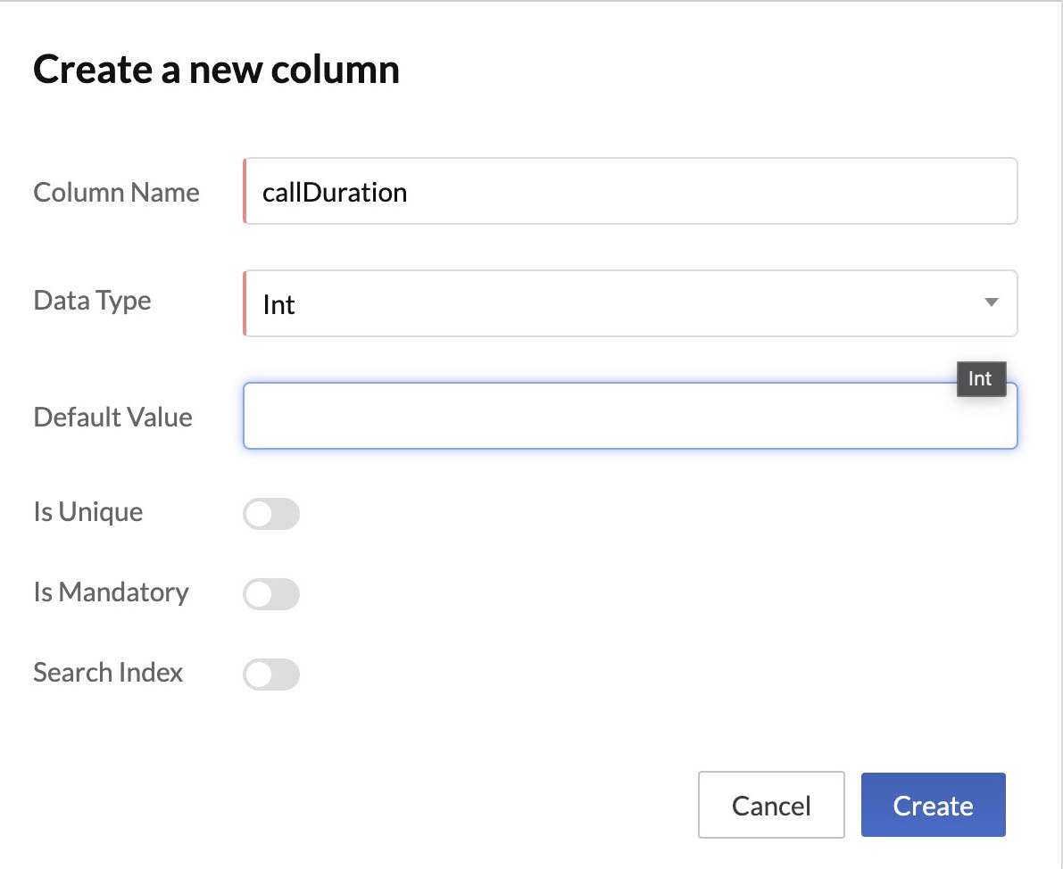The height and width of the screenshot is (869, 1063).
Task: Click the Search Index label
Action: [x=108, y=673]
